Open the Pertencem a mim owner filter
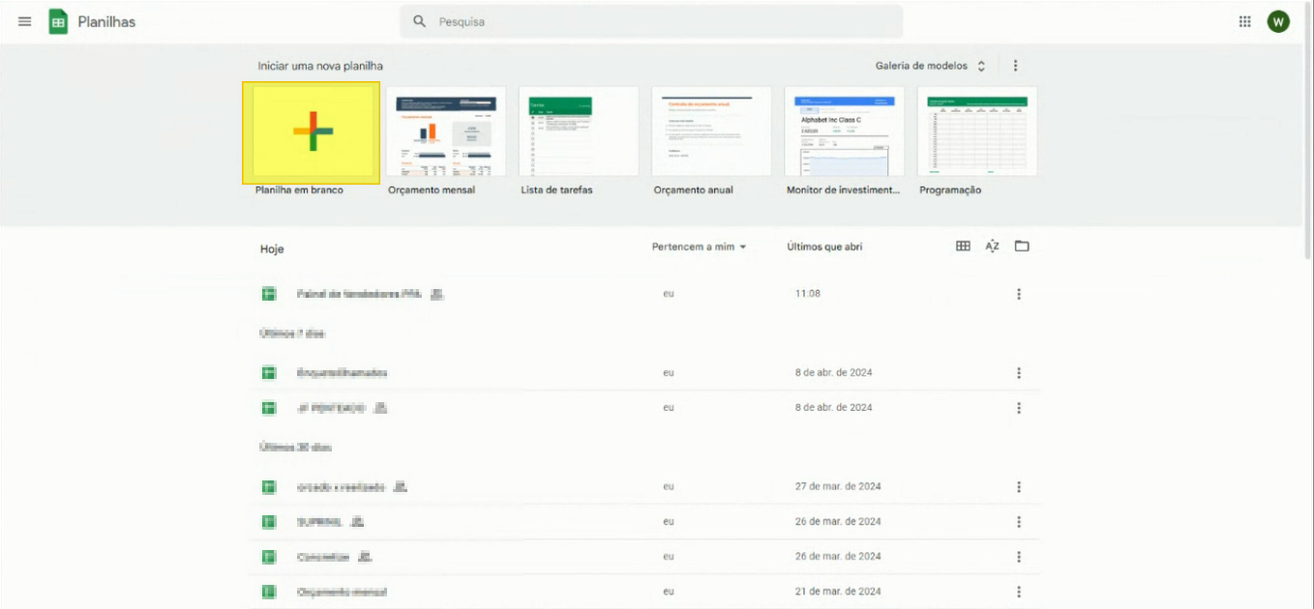Viewport: 1314px width, 609px height. pyautogui.click(x=700, y=247)
